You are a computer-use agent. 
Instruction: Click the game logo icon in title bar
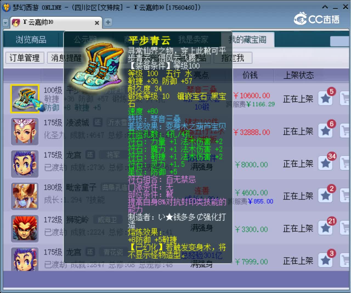[x=6, y=7]
